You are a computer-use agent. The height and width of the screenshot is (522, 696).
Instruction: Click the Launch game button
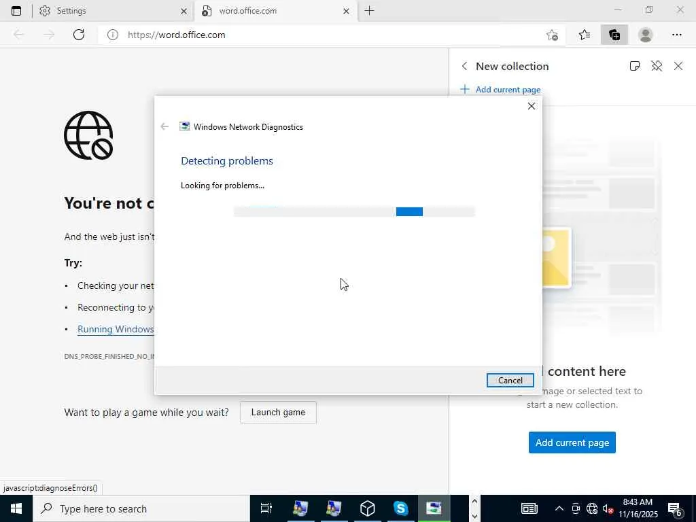[x=278, y=413]
